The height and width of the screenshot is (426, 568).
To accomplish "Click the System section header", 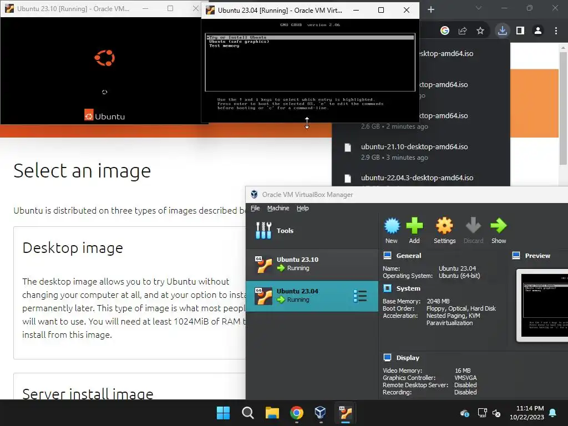I will 408,288.
